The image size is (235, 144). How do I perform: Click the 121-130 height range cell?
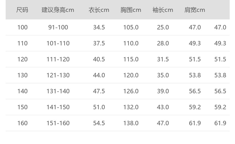pyautogui.click(x=58, y=75)
